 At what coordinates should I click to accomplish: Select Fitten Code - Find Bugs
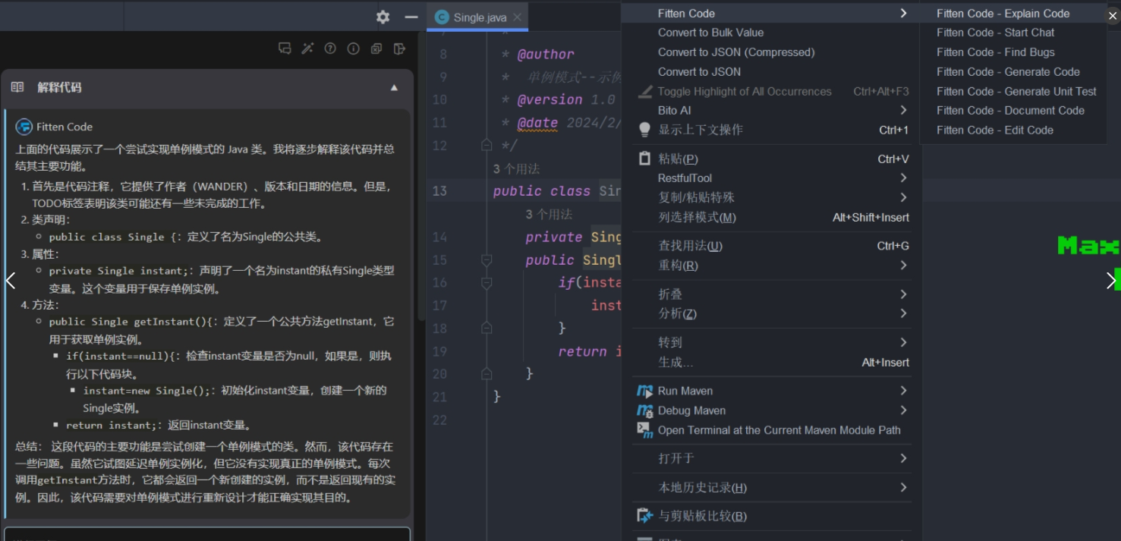tap(995, 52)
